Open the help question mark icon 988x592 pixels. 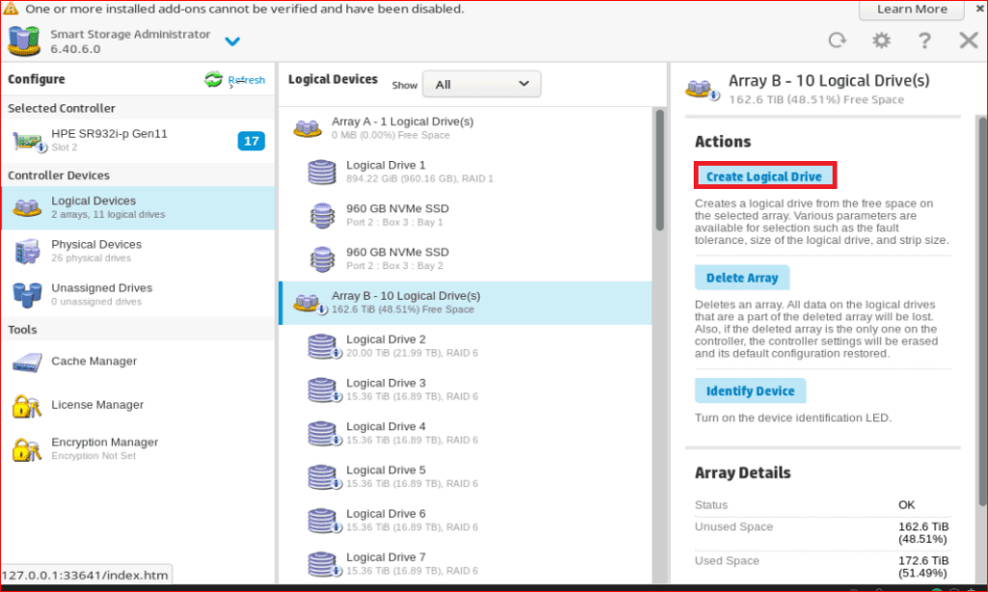coord(924,40)
